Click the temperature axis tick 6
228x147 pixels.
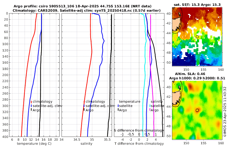click(x=12, y=139)
